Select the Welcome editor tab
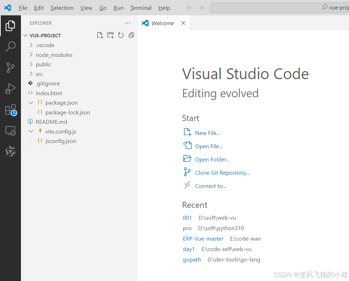The width and height of the screenshot is (349, 281). (163, 23)
